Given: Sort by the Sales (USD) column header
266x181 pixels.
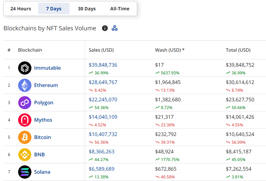Looking at the screenshot, I should pyautogui.click(x=101, y=50).
